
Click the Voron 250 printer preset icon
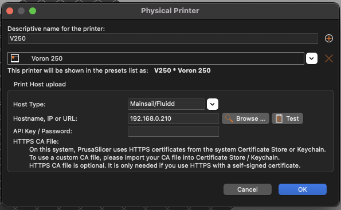pos(15,58)
